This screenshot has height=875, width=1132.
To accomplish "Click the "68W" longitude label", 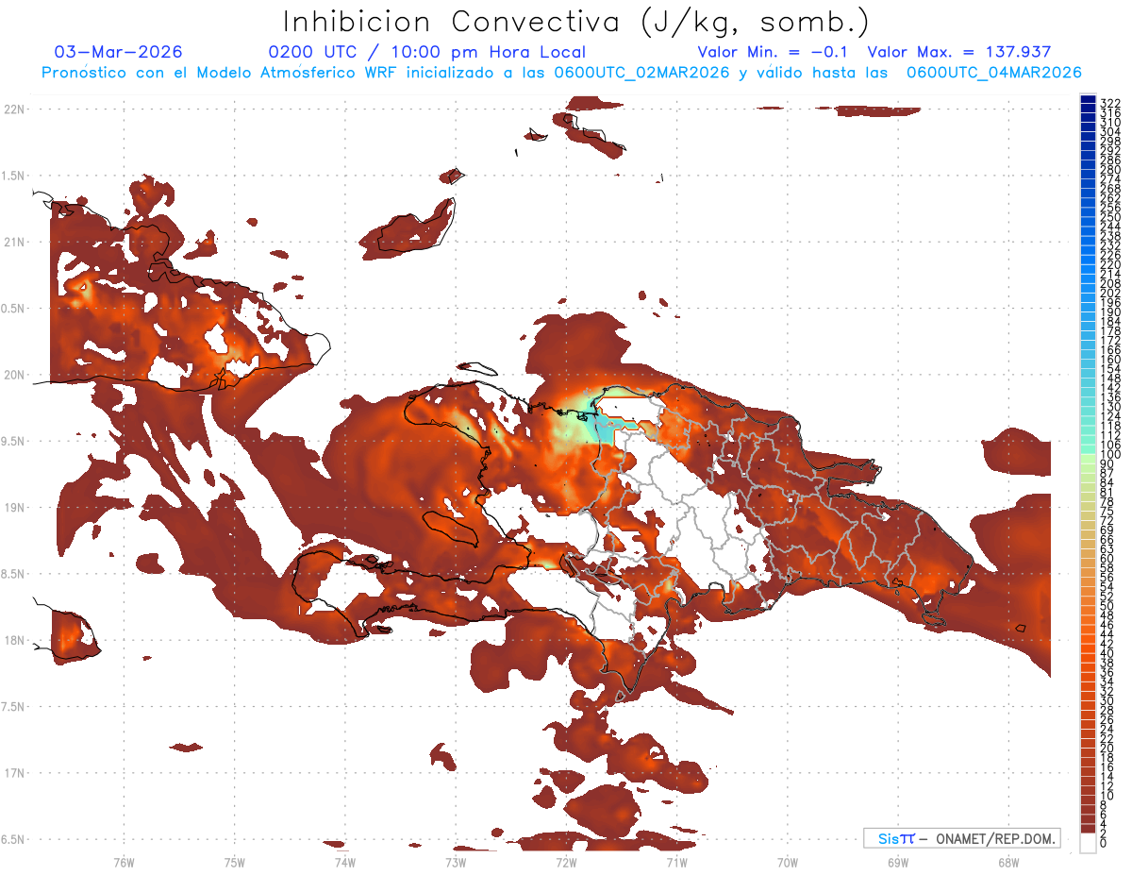I will point(1007,862).
